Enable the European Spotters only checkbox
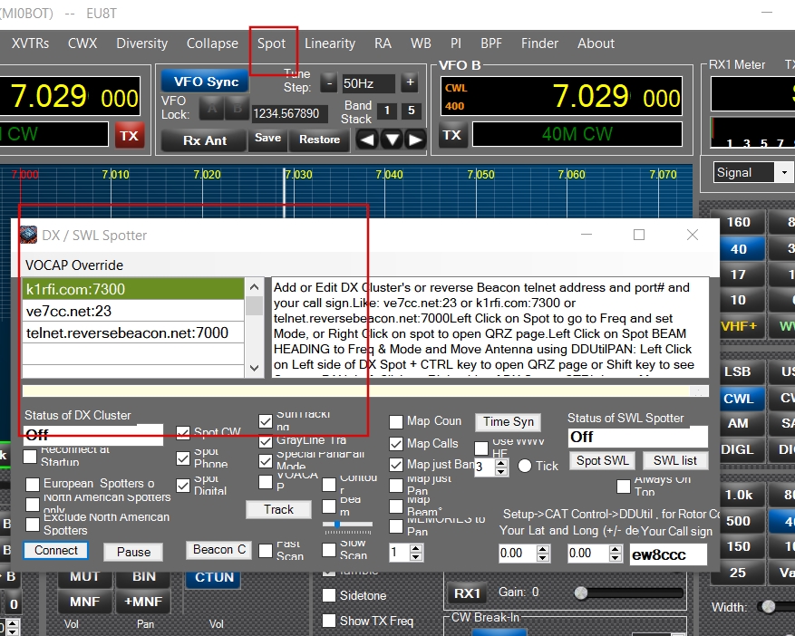Viewport: 795px width, 636px height. point(33,484)
